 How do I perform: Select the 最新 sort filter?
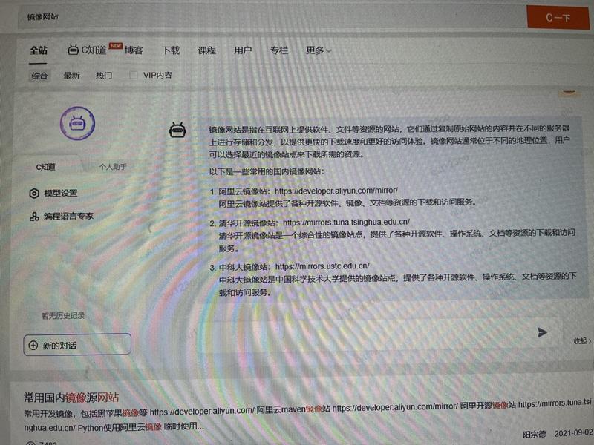[x=71, y=76]
